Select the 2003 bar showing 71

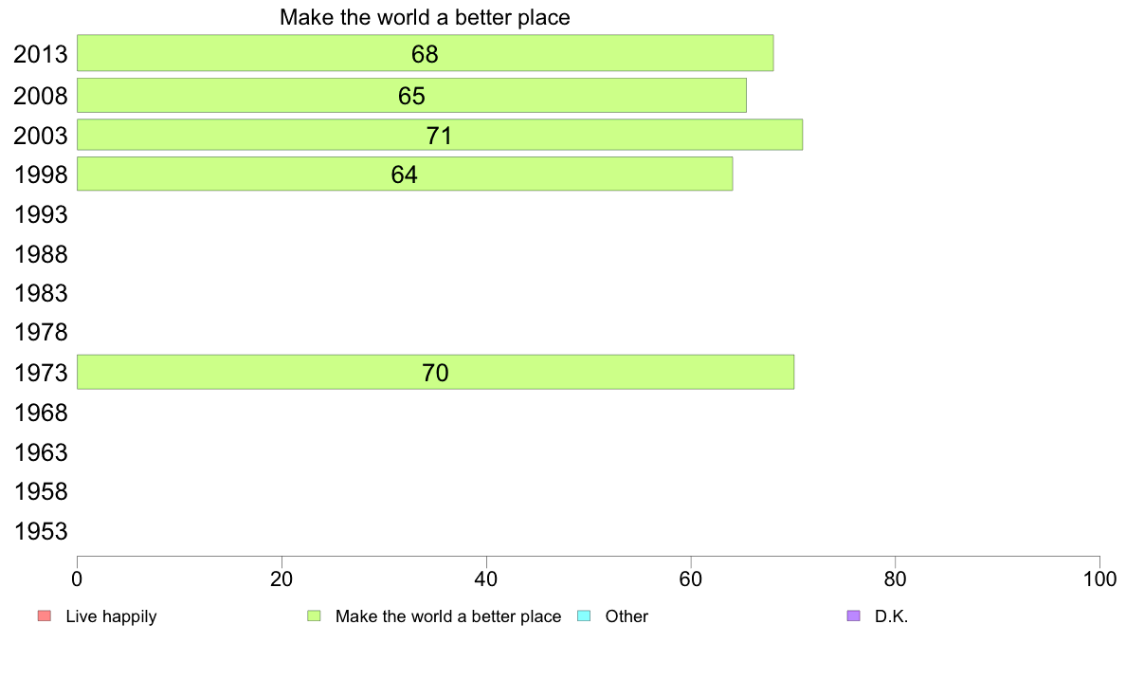click(x=440, y=135)
